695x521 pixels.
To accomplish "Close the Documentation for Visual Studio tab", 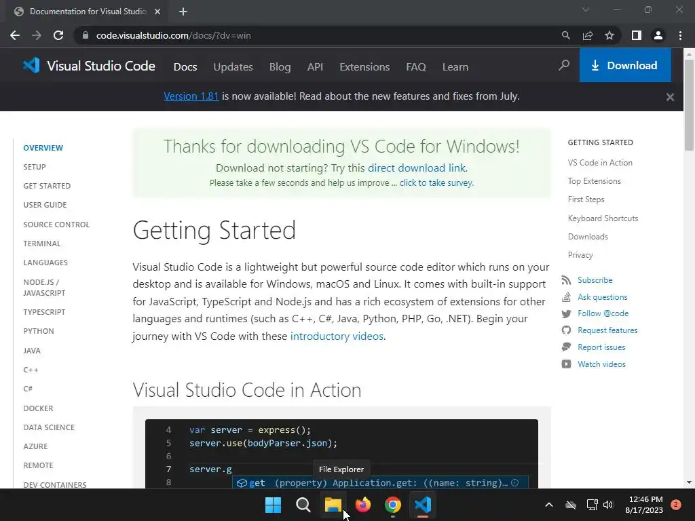I will tap(157, 12).
